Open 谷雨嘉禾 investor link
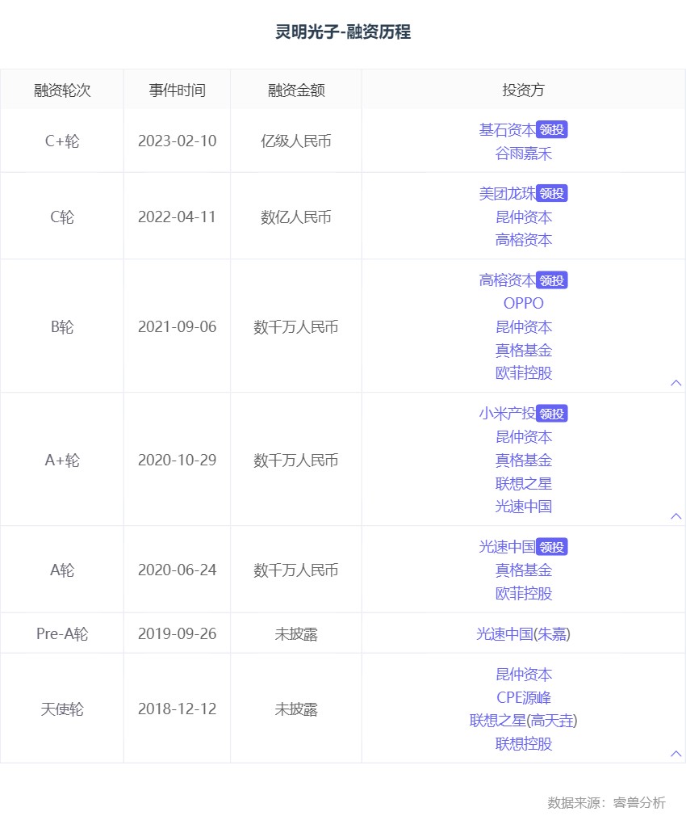686x837 pixels. (x=523, y=154)
